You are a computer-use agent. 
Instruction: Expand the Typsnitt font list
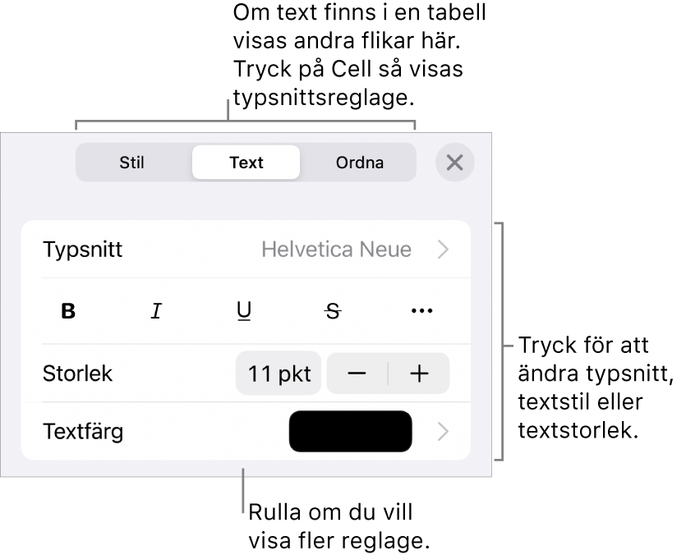[444, 250]
